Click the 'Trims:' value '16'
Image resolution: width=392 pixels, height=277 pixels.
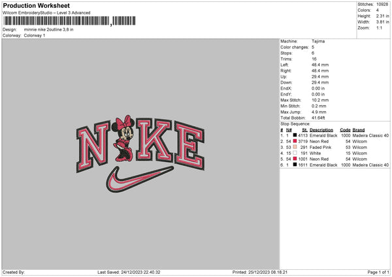314,59
